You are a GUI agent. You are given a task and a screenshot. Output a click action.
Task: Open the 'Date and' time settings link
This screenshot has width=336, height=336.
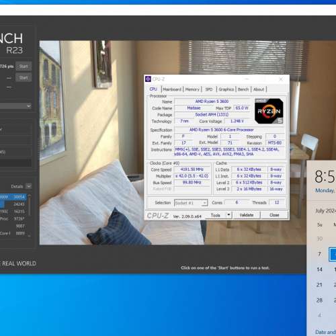click(x=325, y=332)
